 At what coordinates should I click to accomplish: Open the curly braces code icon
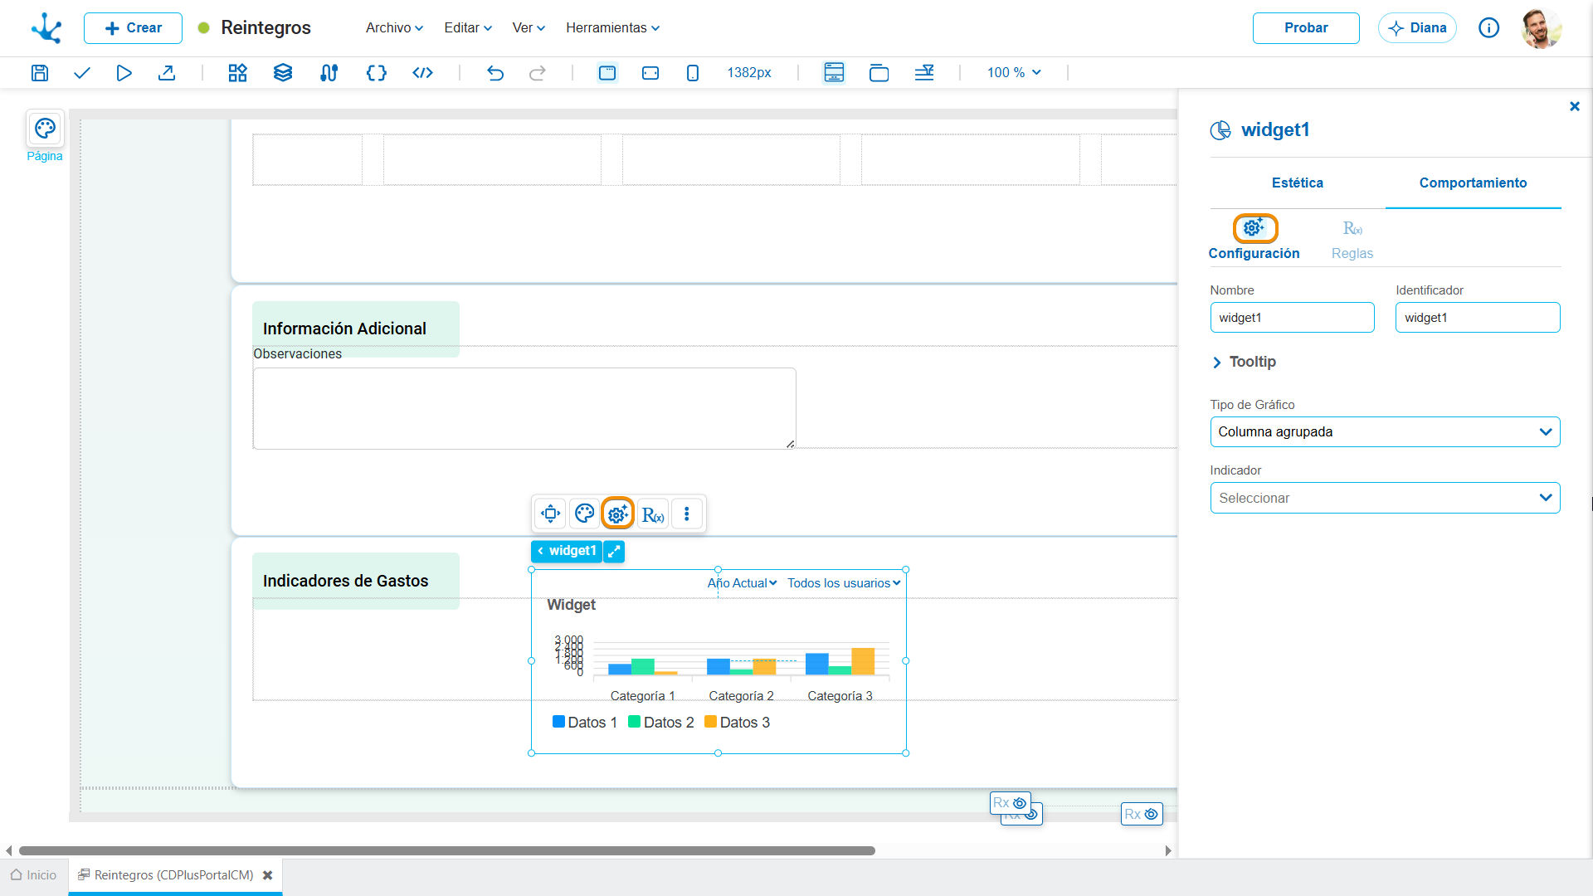377,73
